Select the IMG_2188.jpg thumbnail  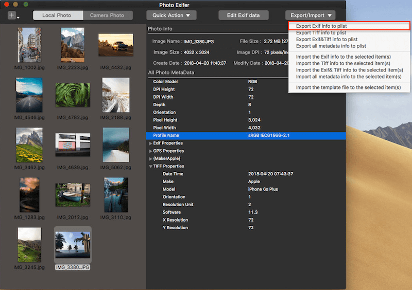(116, 95)
